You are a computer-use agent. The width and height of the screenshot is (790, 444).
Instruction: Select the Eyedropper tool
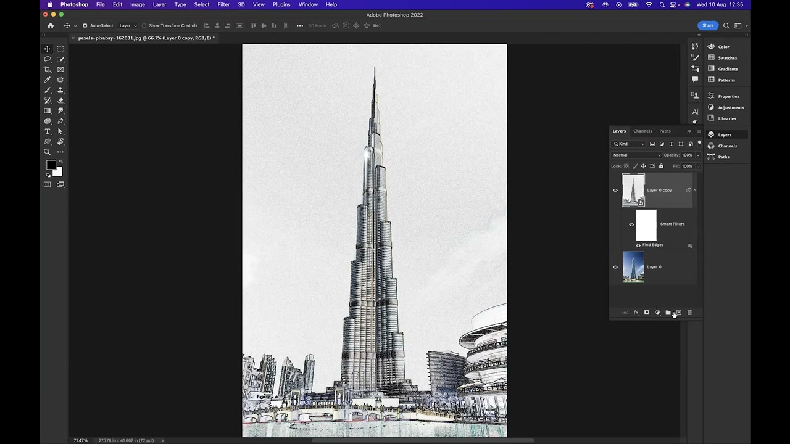click(x=48, y=80)
